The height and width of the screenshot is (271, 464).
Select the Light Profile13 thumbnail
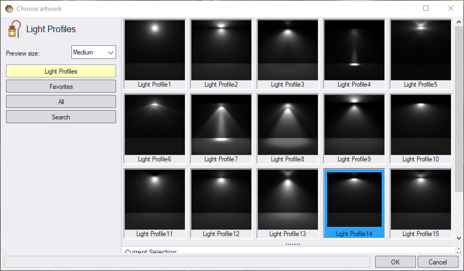(288, 200)
